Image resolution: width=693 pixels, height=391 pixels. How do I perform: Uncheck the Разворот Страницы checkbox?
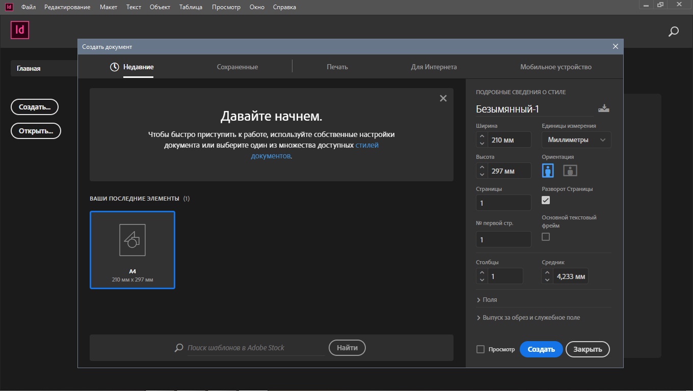pyautogui.click(x=546, y=200)
